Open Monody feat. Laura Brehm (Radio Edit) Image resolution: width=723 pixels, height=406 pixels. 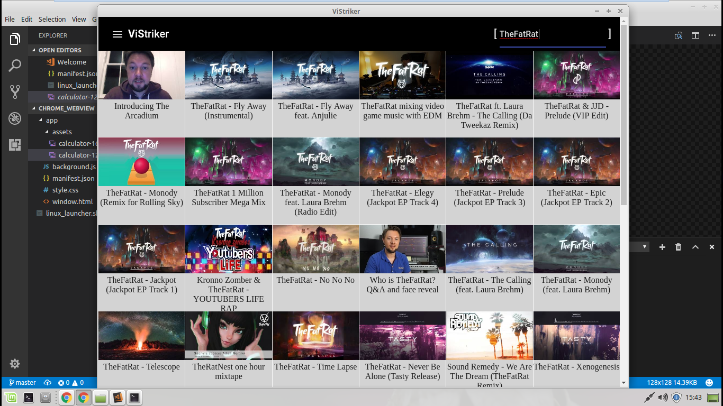pyautogui.click(x=315, y=162)
